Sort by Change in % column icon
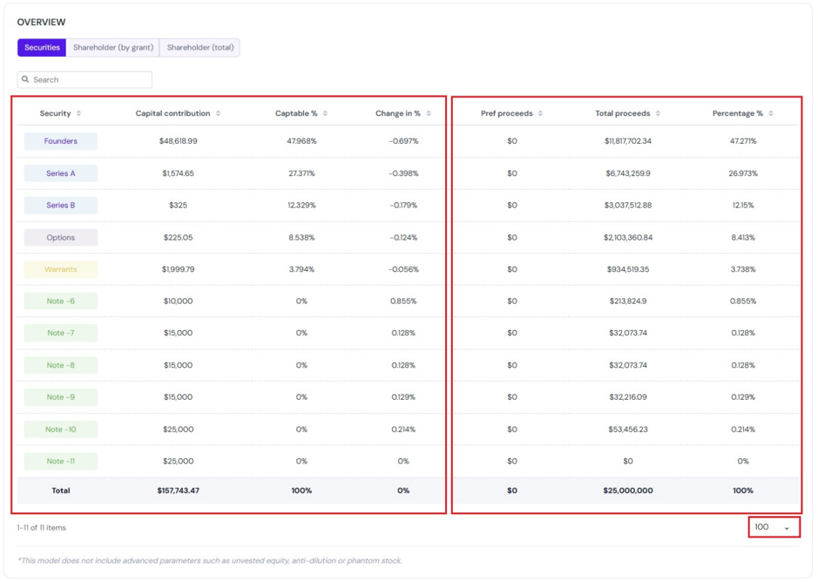 [x=429, y=113]
